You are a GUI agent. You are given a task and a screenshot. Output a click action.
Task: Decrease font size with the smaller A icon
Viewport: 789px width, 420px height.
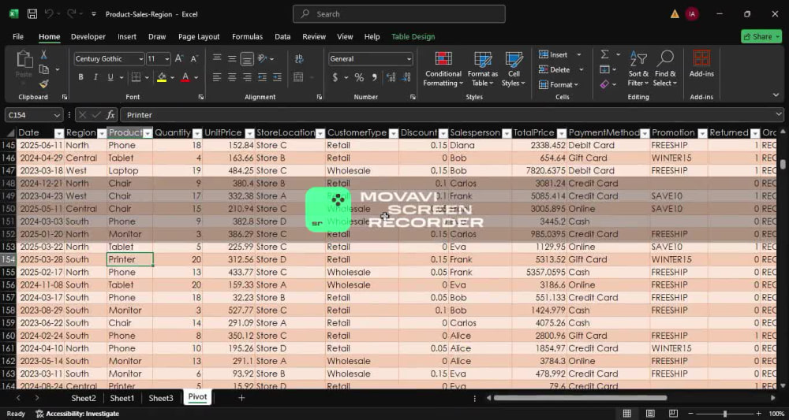[x=193, y=59]
